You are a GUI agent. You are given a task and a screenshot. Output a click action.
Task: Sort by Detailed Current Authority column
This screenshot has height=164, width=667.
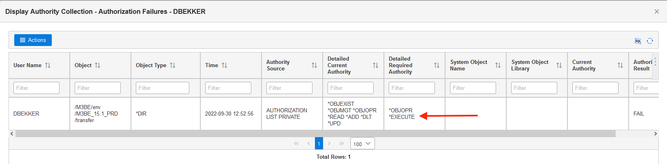coord(375,65)
